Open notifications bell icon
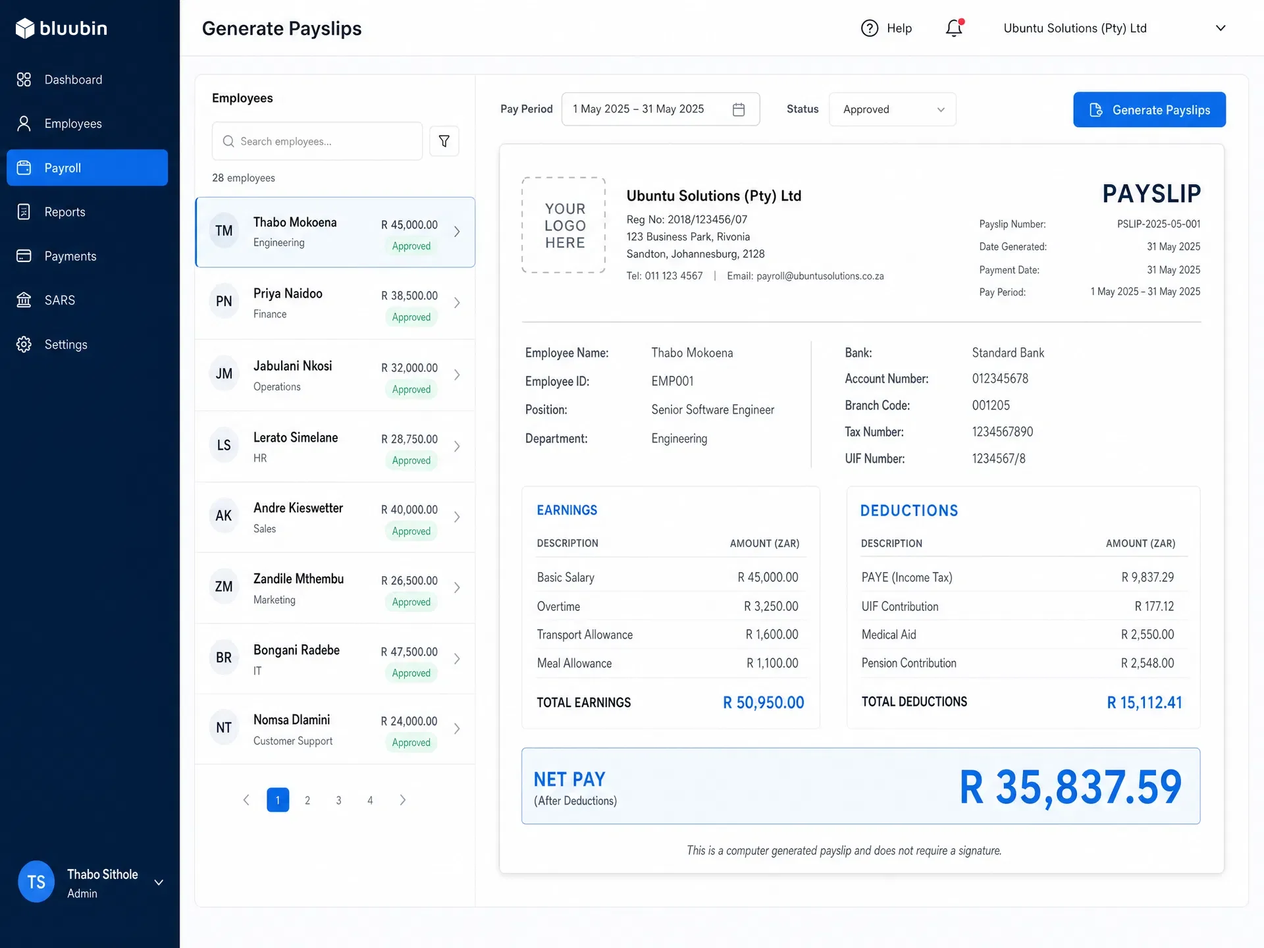 pos(954,28)
